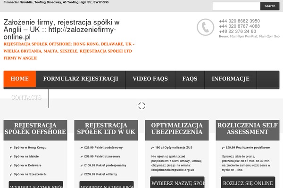
Task: Click the orange REJESTRACJA SPÓŁEK OFFSHORE tagline
Action: tap(69, 51)
